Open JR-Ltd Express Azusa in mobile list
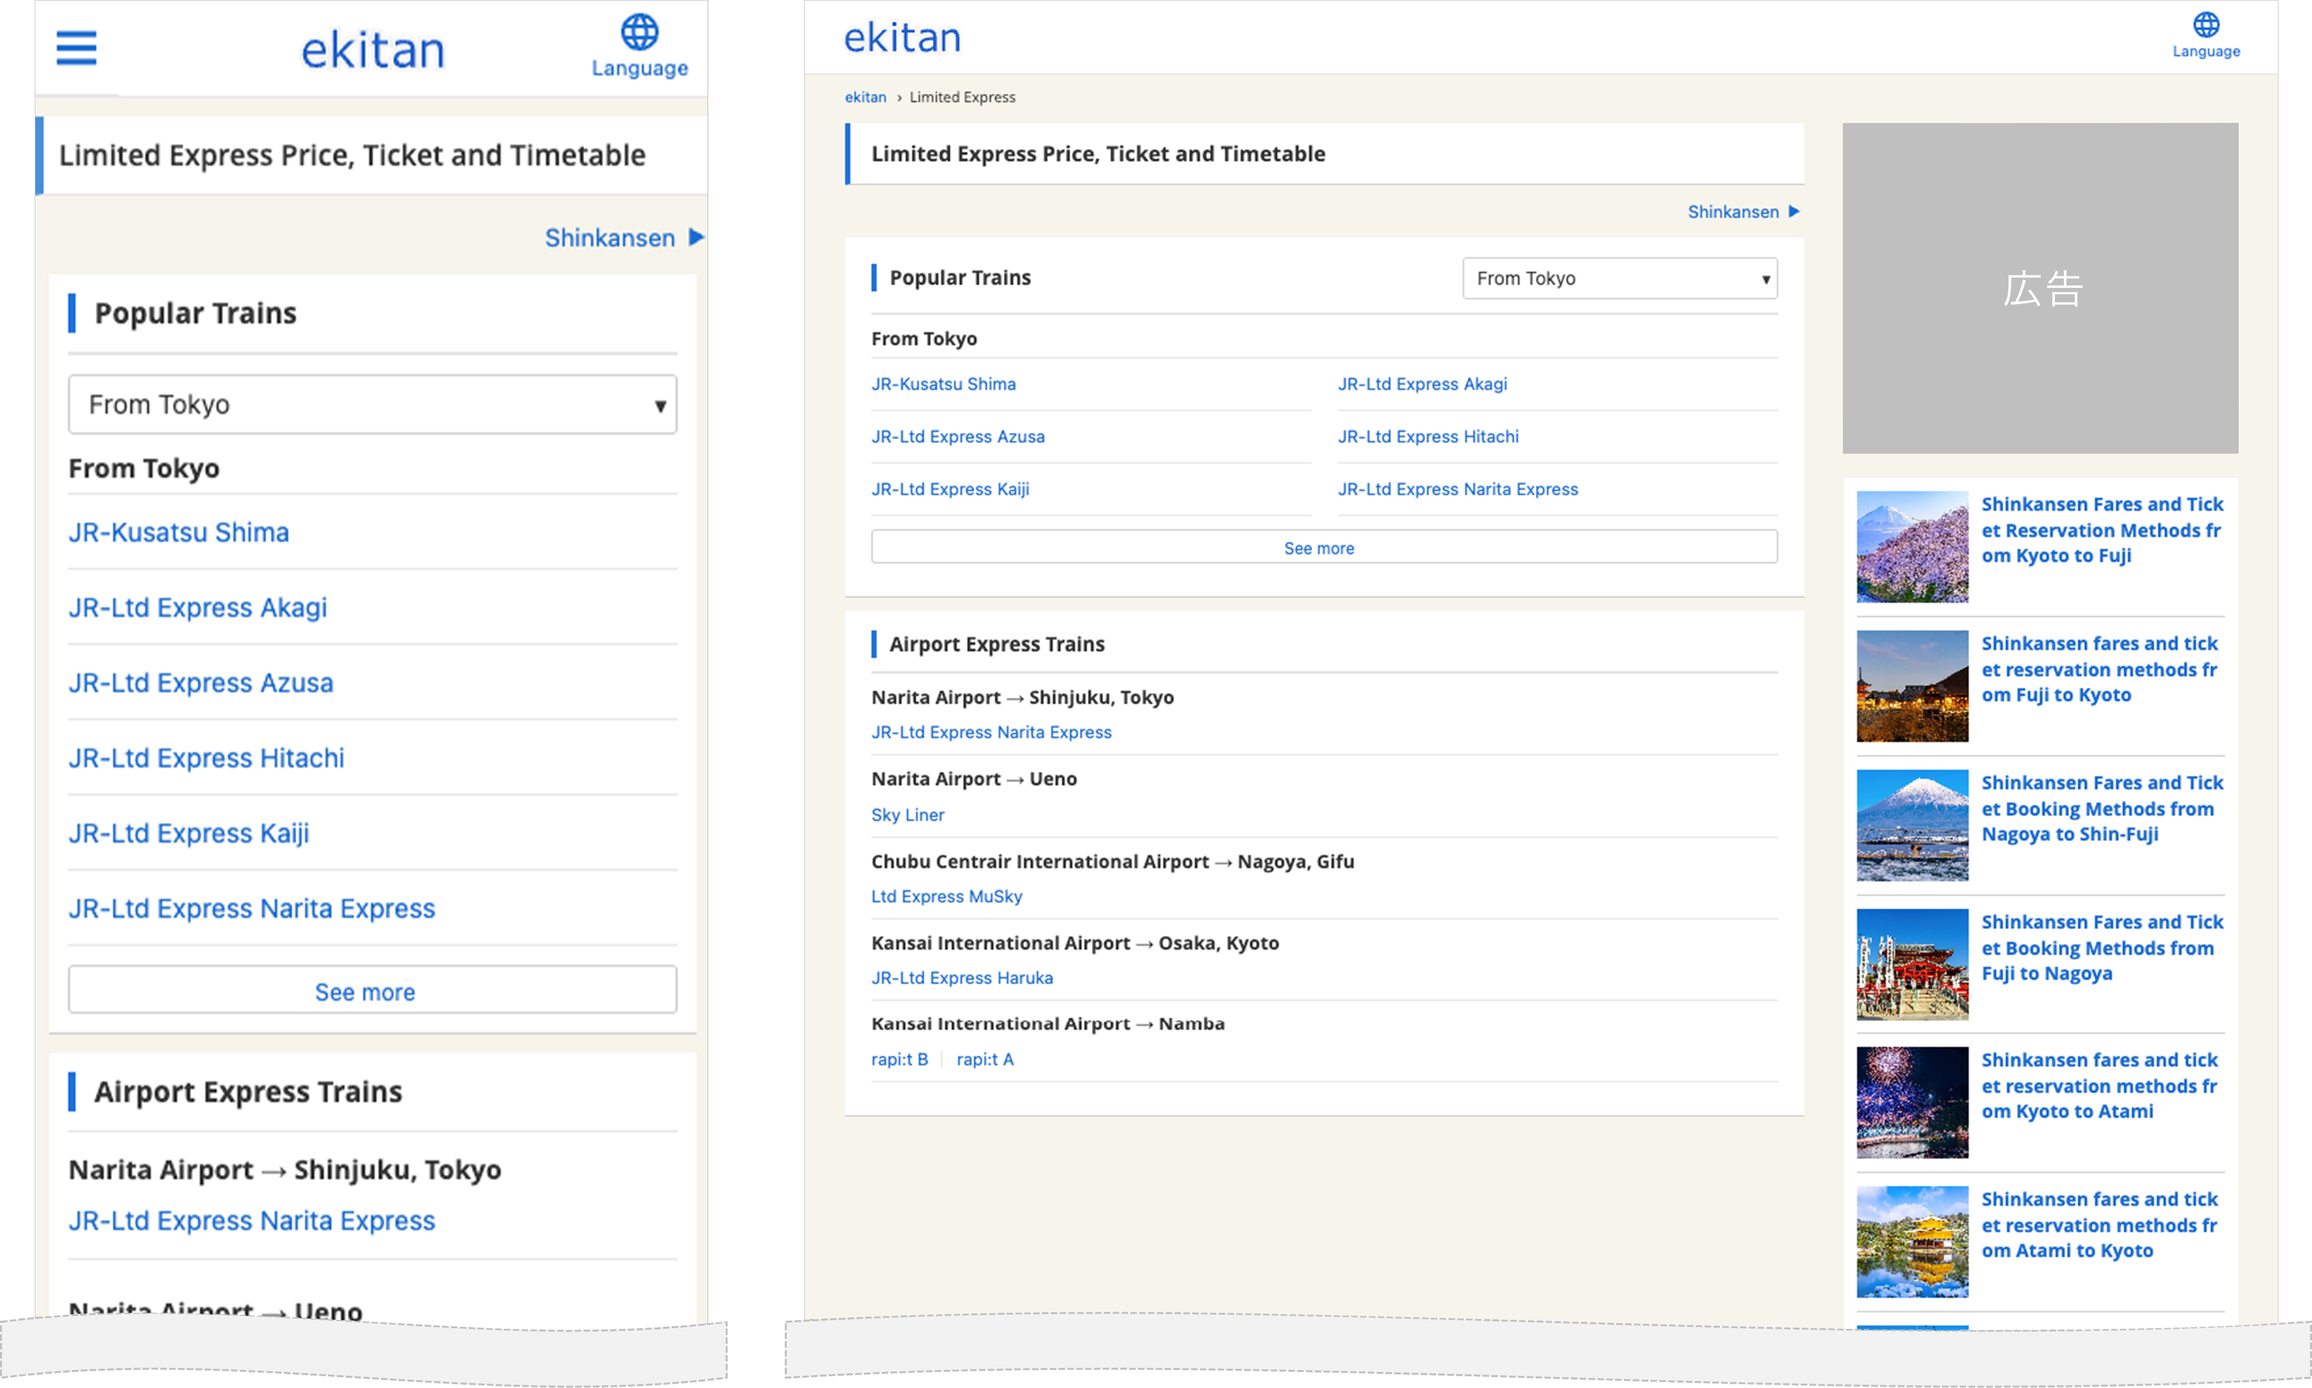The height and width of the screenshot is (1388, 2312). 200,683
